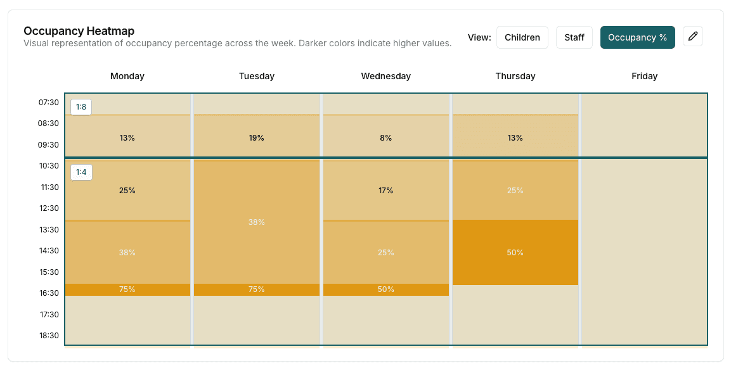Select Monday's 75% occupancy cell
This screenshot has height=368, width=731.
(x=127, y=289)
